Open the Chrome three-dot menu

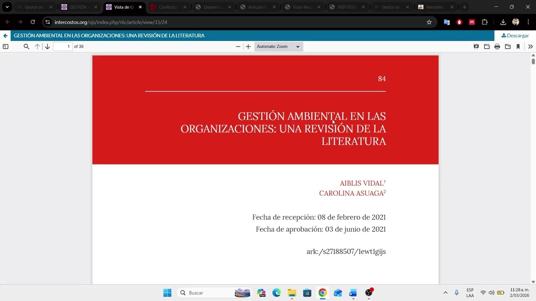[528, 22]
